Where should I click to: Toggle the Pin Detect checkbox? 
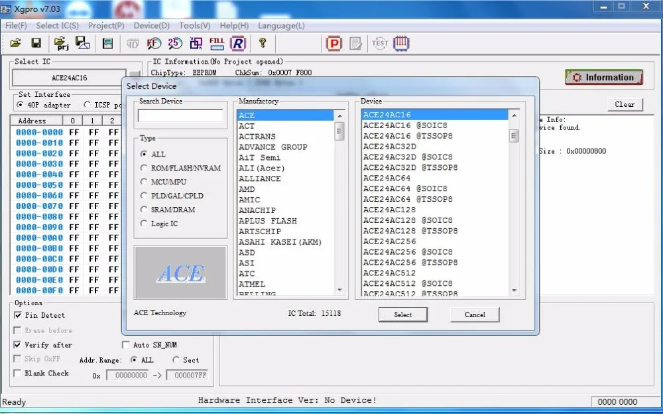(18, 315)
